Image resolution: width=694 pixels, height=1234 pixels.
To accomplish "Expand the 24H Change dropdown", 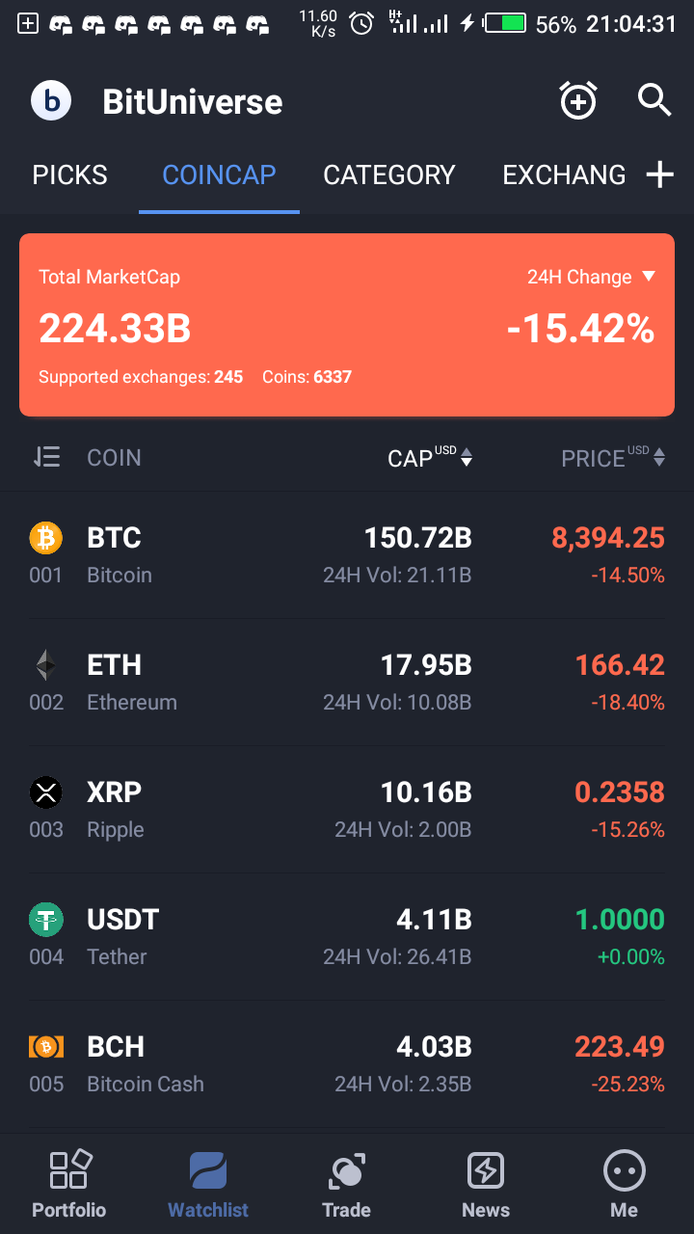I will [591, 277].
